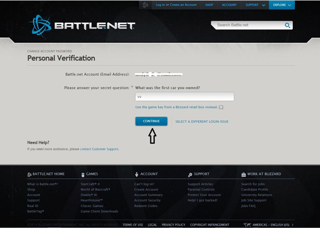Open the University Relations link

click(x=256, y=195)
